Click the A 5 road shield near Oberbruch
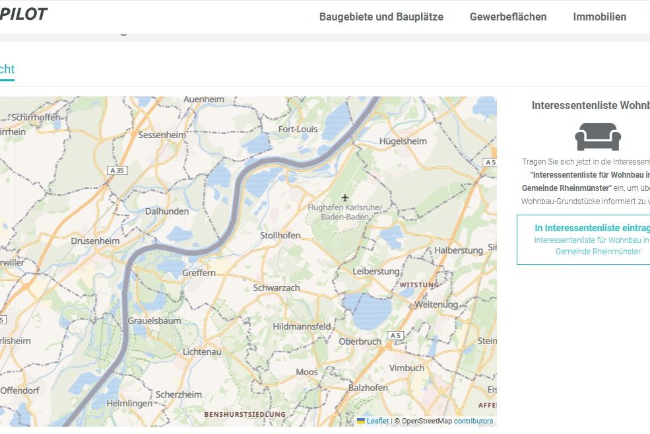 [x=395, y=334]
